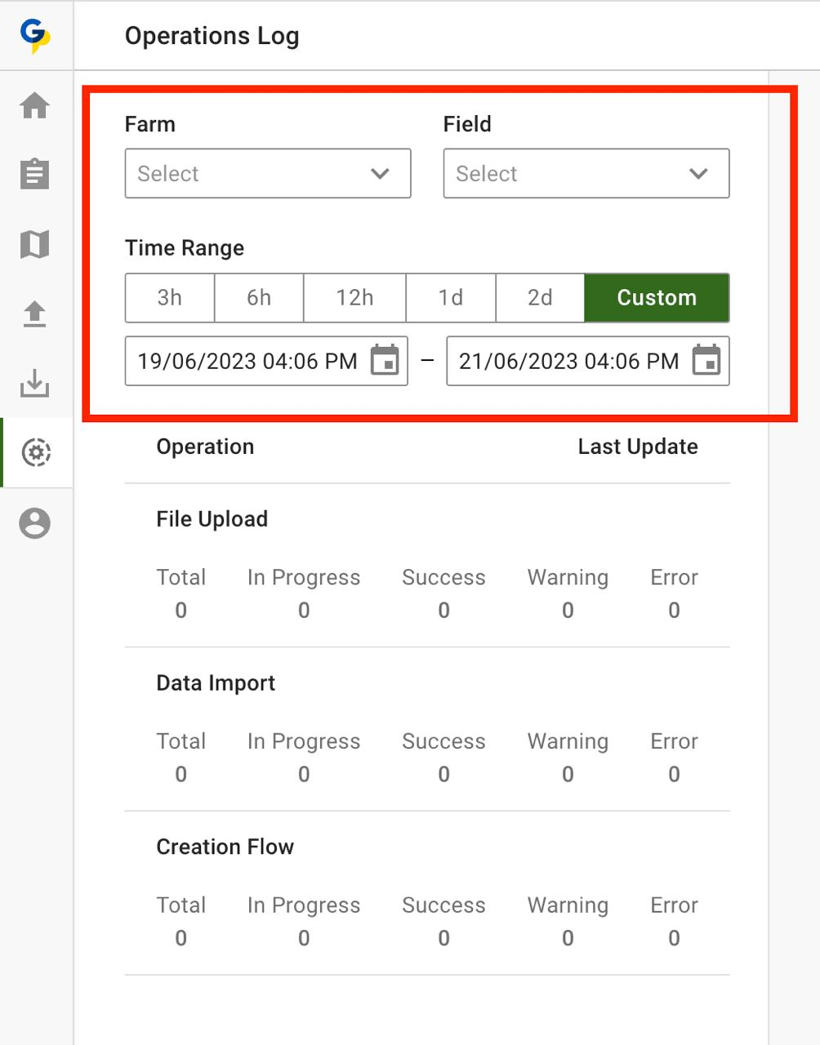The image size is (820, 1045).
Task: Select the 3h time range option
Action: click(170, 298)
